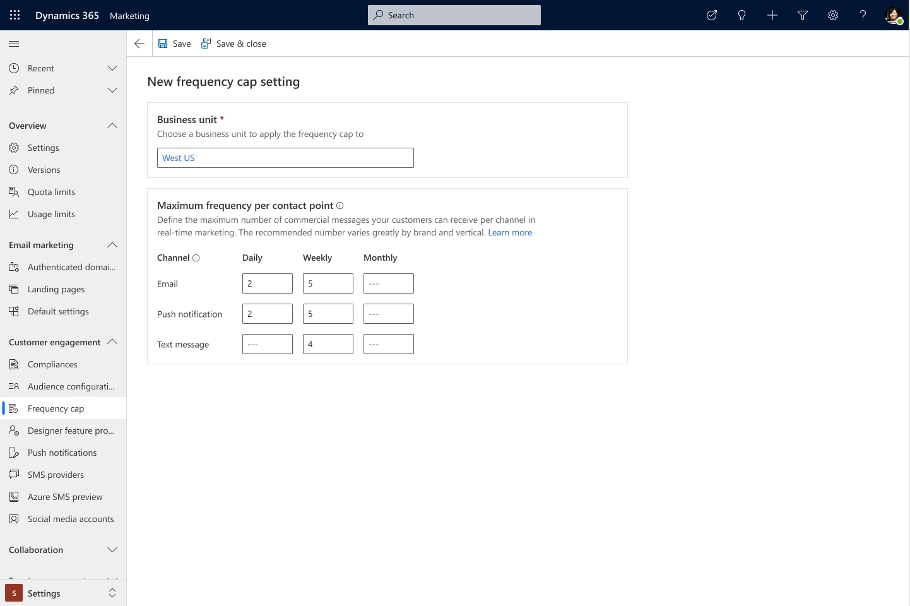The height and width of the screenshot is (606, 910).
Task: Click the filter funnel icon
Action: pyautogui.click(x=803, y=15)
